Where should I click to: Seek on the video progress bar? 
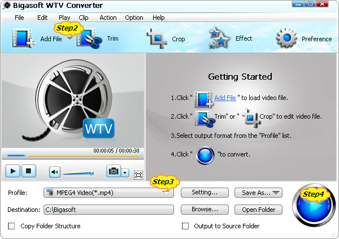[73, 155]
